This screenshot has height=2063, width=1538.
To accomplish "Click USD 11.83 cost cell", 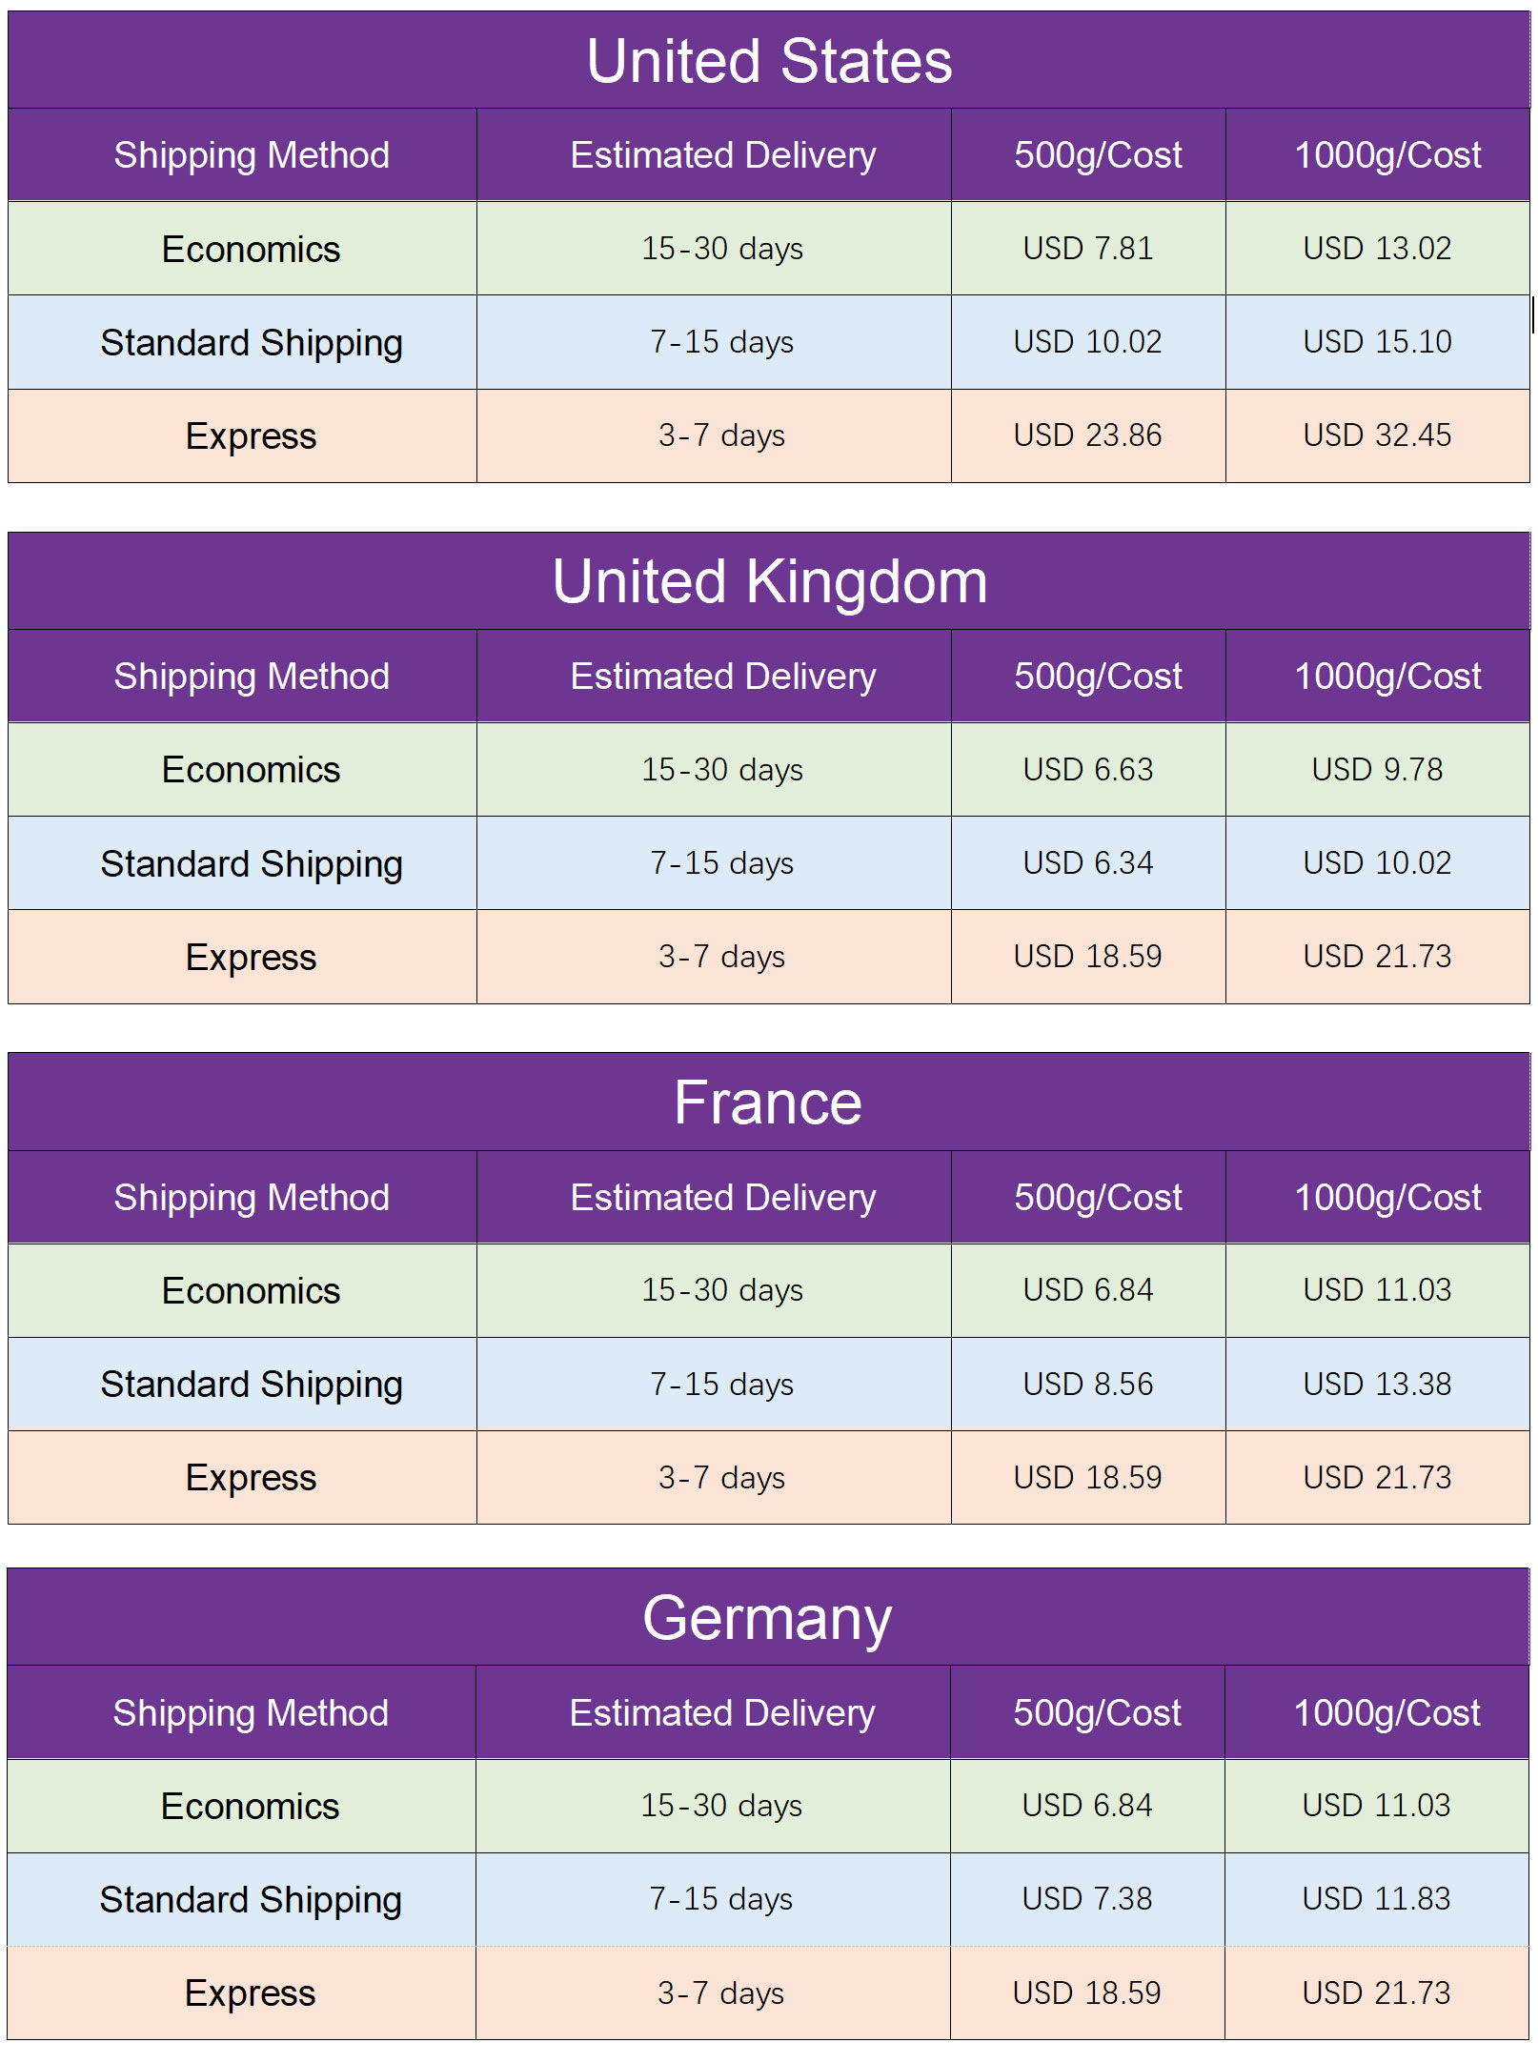I will (1377, 1899).
